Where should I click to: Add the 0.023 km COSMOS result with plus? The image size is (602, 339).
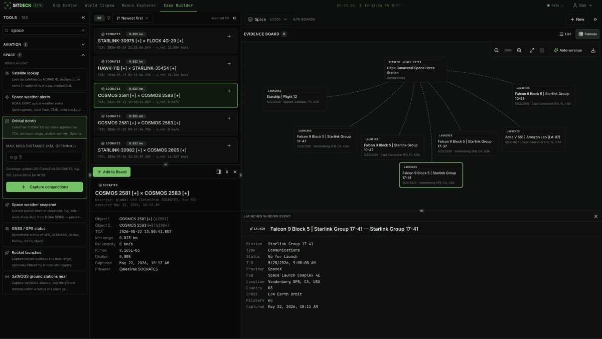pyautogui.click(x=229, y=91)
